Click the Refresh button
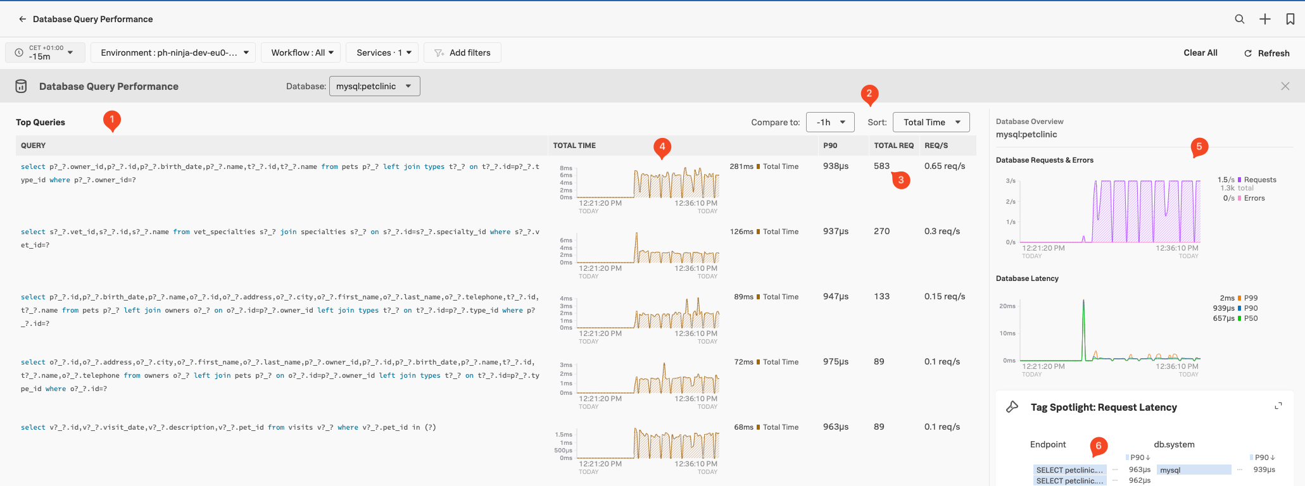The width and height of the screenshot is (1305, 486). click(1266, 53)
